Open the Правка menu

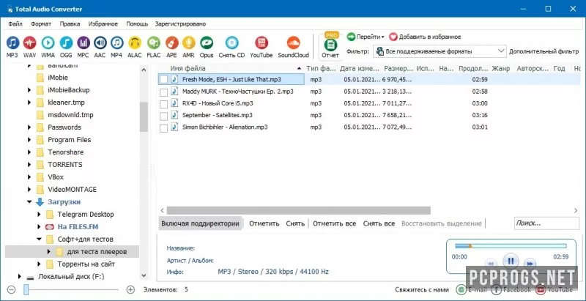click(70, 24)
